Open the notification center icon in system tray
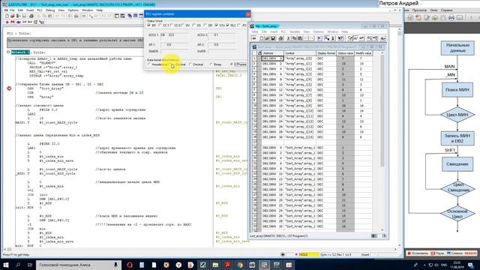The width and height of the screenshot is (480, 270). (471, 265)
